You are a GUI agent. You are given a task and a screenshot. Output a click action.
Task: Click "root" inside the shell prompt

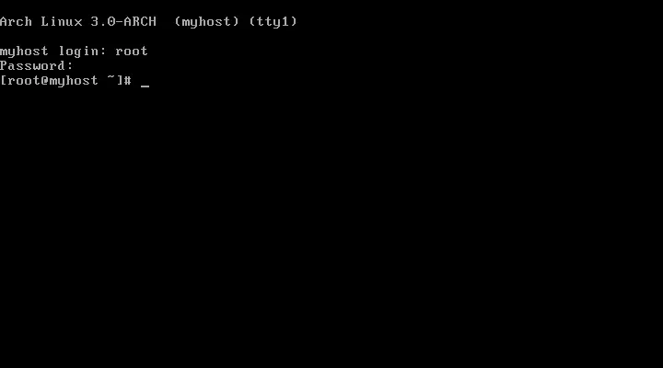[24, 81]
